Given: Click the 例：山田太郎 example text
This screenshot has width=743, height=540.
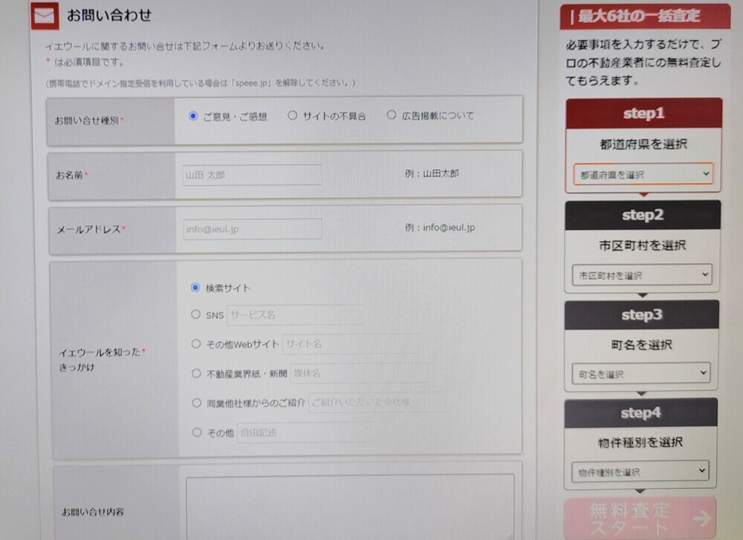Looking at the screenshot, I should coord(432,174).
